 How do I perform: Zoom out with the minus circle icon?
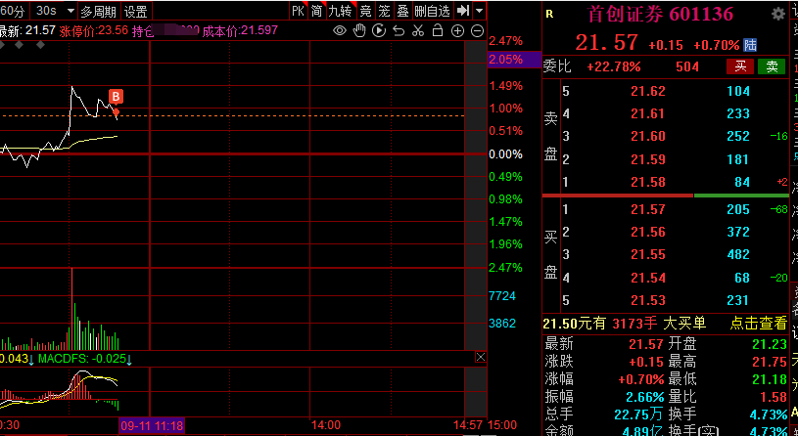[x=477, y=31]
